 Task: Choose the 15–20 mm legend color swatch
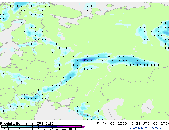coord(42,127)
